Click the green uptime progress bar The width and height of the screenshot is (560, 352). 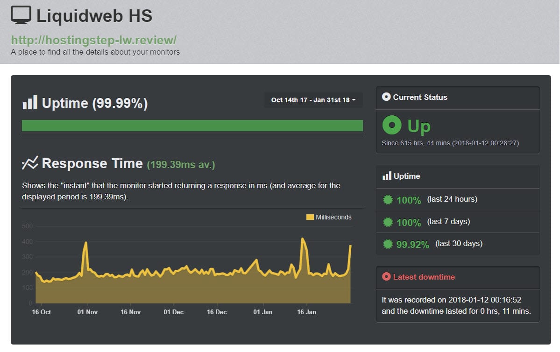click(x=192, y=126)
